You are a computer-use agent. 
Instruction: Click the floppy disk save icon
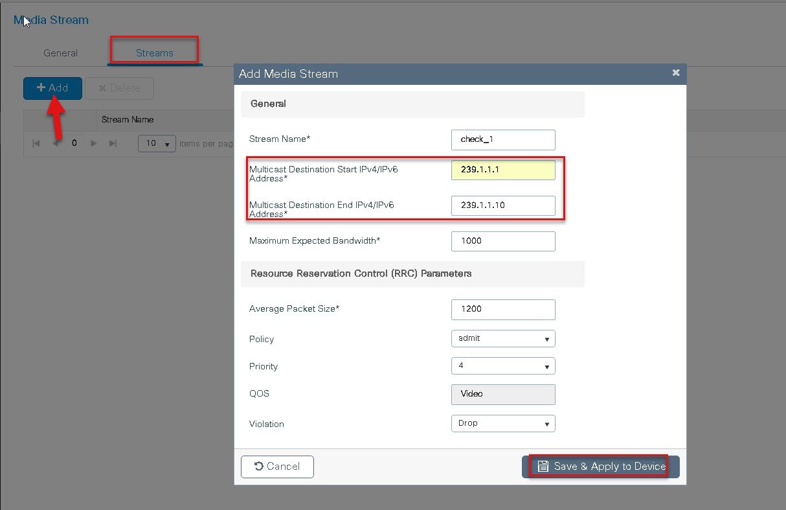[543, 467]
